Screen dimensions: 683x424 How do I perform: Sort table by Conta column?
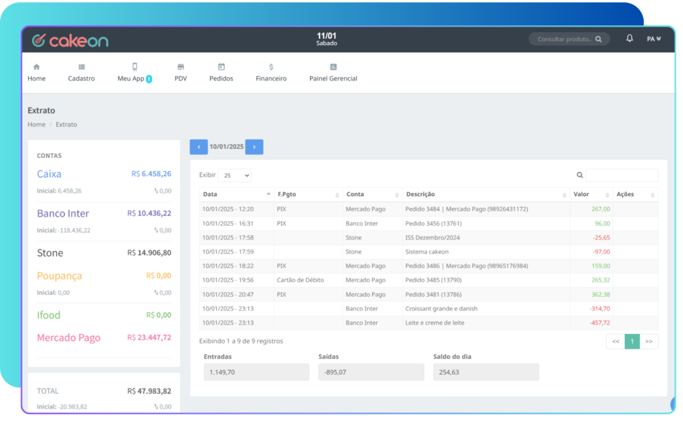pyautogui.click(x=372, y=194)
